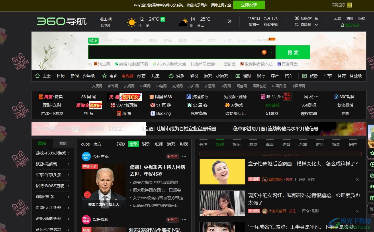Open the 章子怡 article thumbnail
Viewport: 374px width, 232px height.
(222, 172)
